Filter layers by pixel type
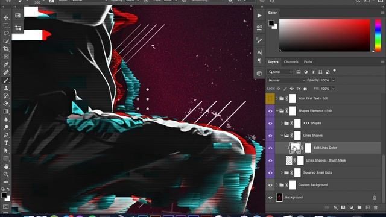386x217 pixels. 299,72
